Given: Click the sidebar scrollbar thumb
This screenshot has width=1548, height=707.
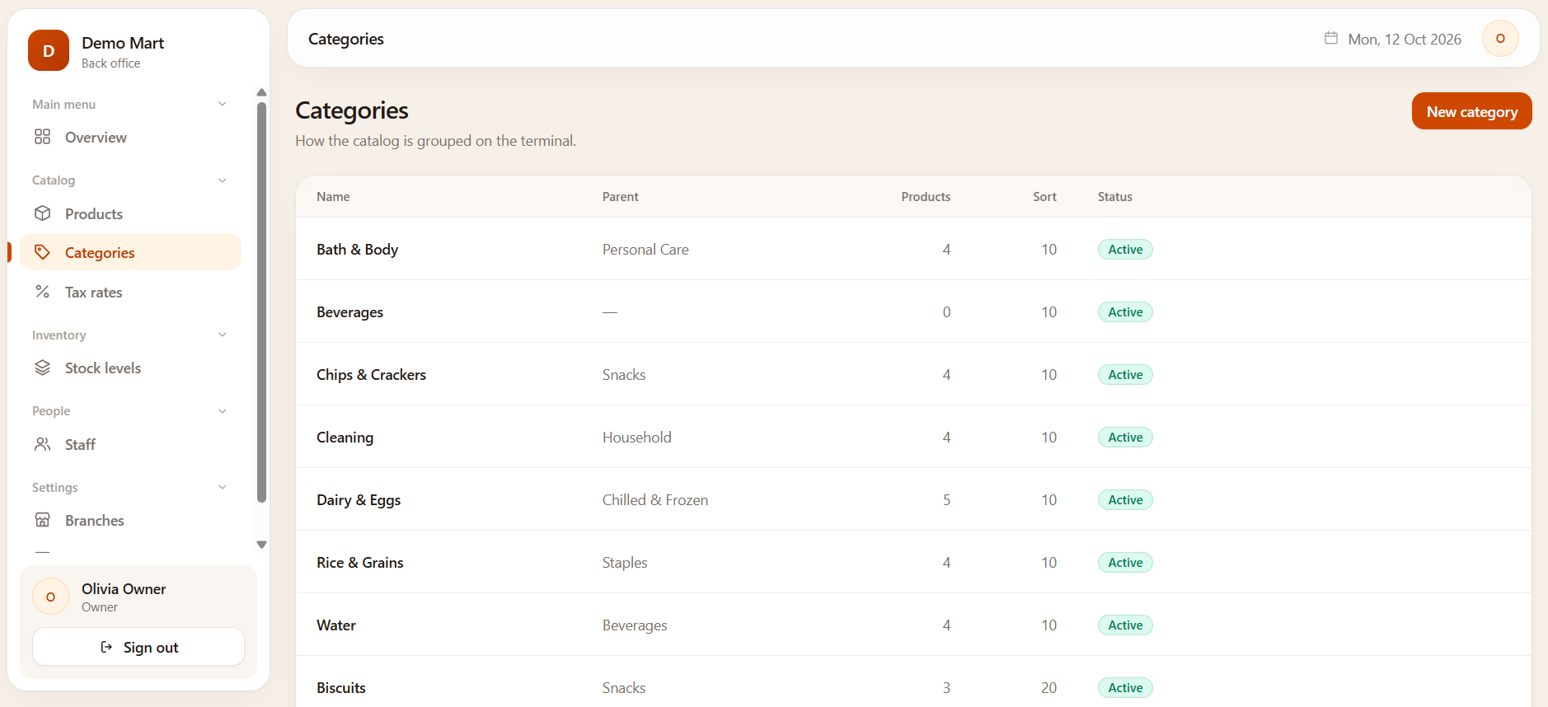Looking at the screenshot, I should click(261, 302).
